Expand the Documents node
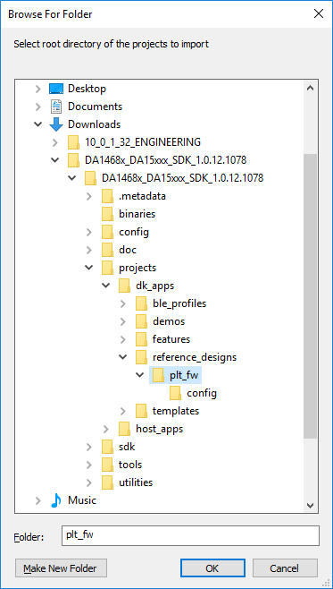The image size is (333, 589). click(37, 107)
